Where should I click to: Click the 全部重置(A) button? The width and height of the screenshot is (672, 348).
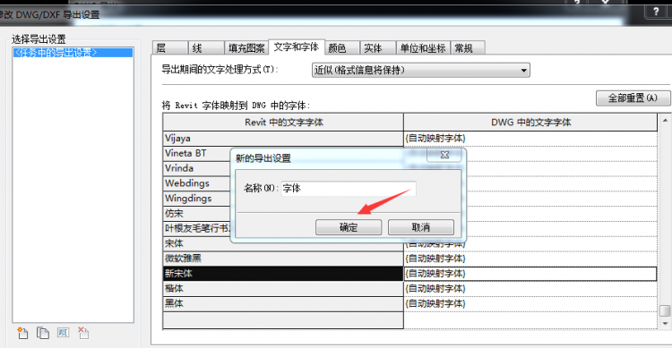[x=633, y=98]
